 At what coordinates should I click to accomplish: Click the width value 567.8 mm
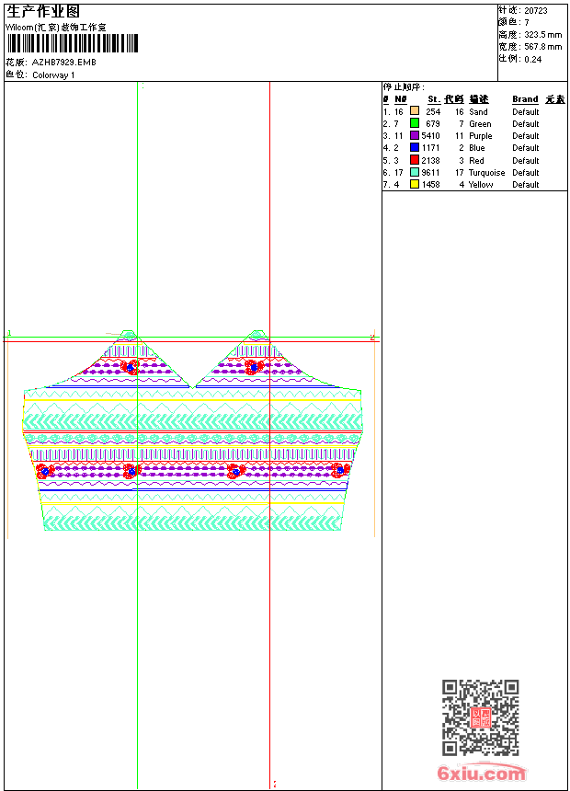point(542,47)
